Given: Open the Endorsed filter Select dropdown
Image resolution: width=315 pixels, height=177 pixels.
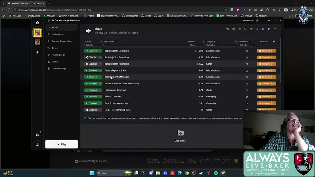Looking at the screenshot, I should (x=246, y=45).
